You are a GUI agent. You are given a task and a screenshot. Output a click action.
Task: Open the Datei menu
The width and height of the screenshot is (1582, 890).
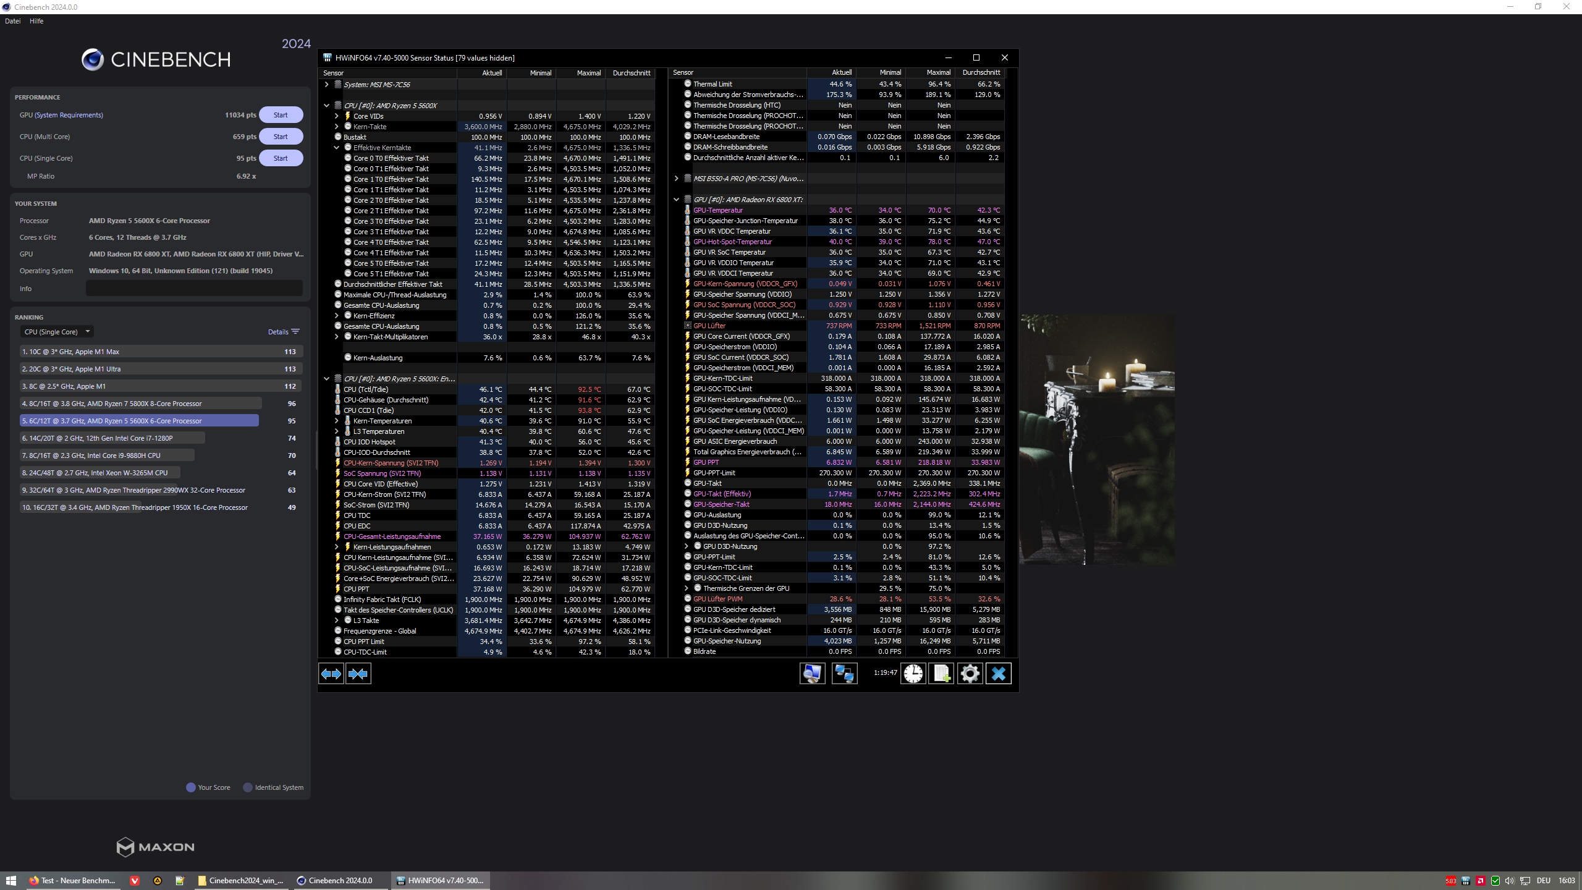coord(13,21)
